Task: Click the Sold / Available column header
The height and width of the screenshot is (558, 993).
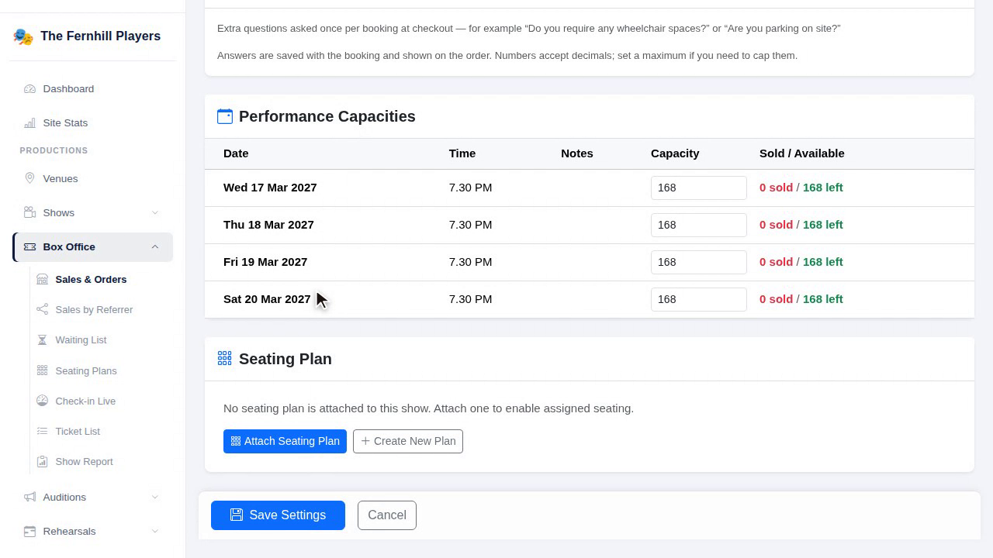Action: coord(802,153)
